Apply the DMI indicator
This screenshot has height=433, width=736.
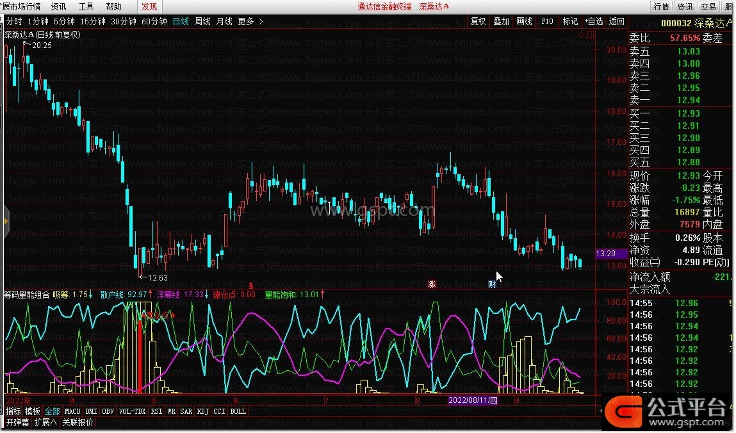tap(91, 411)
